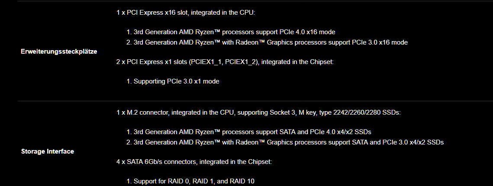Select the PCIe 4.0 x4/x2 SSDs line
Screen dimensions: 493x186
(249, 132)
